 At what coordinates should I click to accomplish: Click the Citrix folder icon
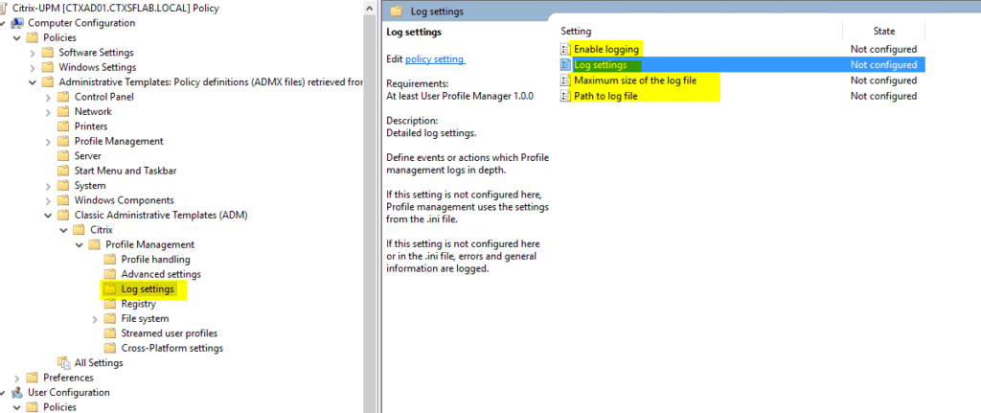(x=79, y=230)
